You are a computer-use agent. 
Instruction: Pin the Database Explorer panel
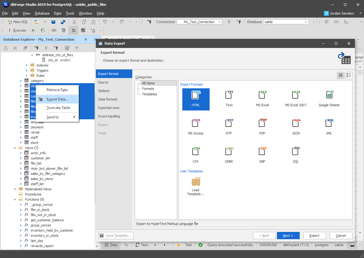[86, 39]
